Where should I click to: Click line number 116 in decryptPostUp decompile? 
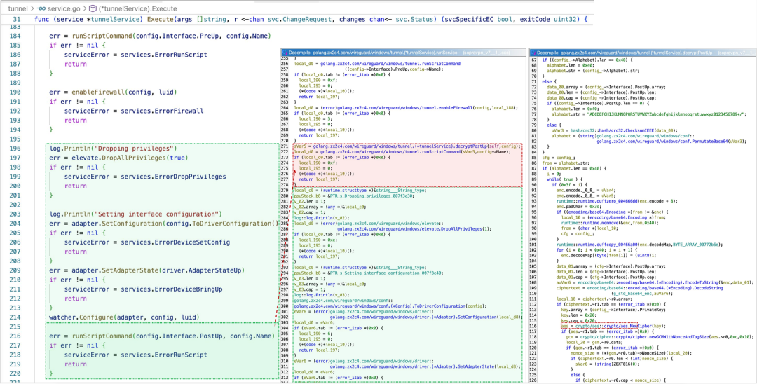[x=533, y=326]
